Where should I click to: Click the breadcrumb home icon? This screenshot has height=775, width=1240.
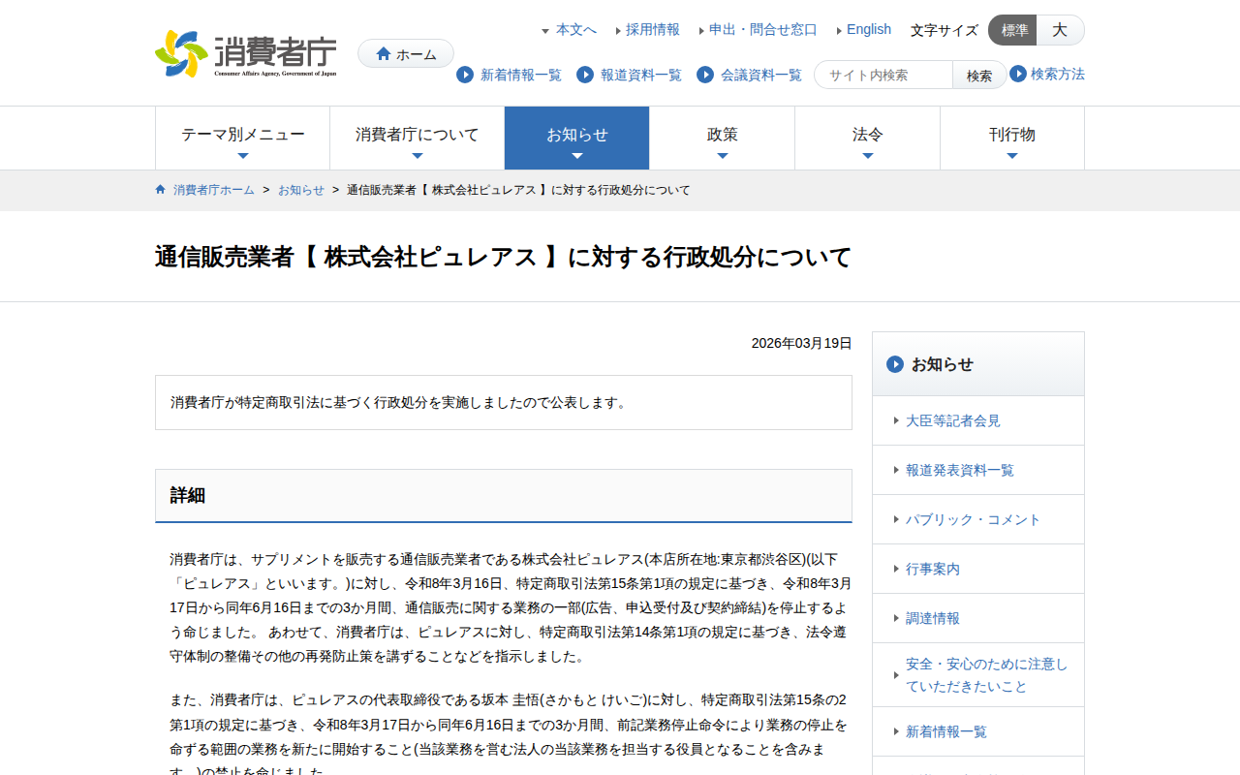pyautogui.click(x=161, y=189)
